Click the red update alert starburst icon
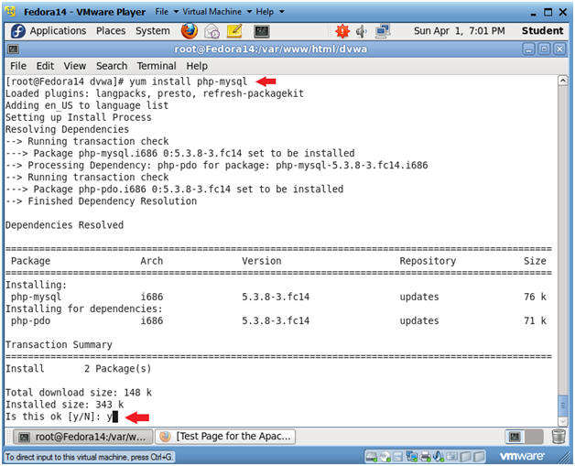Screen dimensions: 575x466 [342, 31]
